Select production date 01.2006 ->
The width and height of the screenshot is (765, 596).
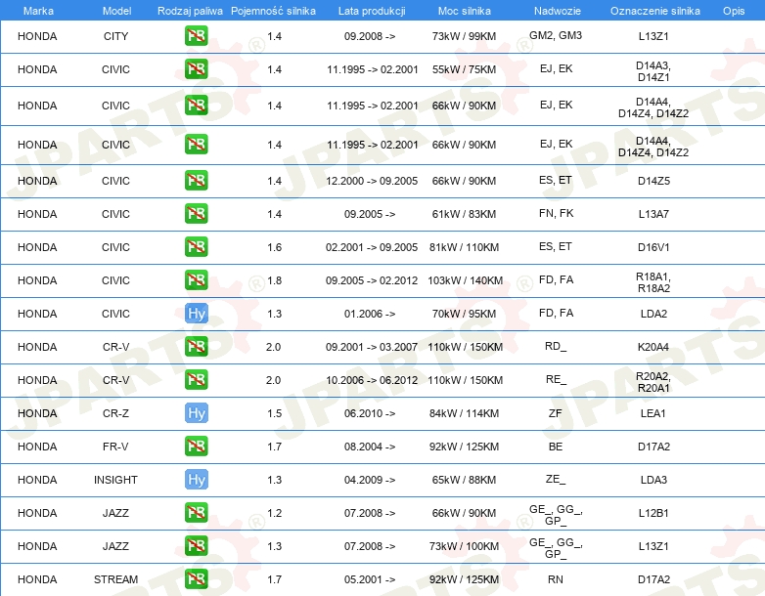[370, 314]
